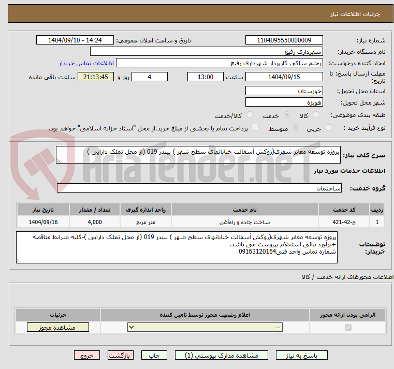Click the الزامی بودن ارائه مجوز column header
This screenshot has width=394, height=369.
point(347,315)
